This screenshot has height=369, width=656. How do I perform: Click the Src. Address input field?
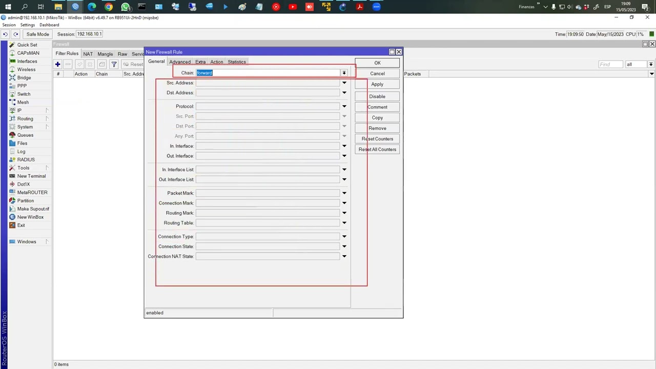click(x=268, y=83)
